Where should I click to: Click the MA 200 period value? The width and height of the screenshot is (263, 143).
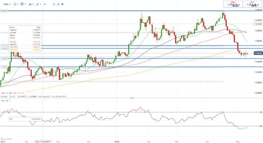point(19,93)
